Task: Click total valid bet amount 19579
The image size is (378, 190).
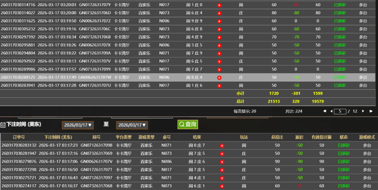Action: 318,101
